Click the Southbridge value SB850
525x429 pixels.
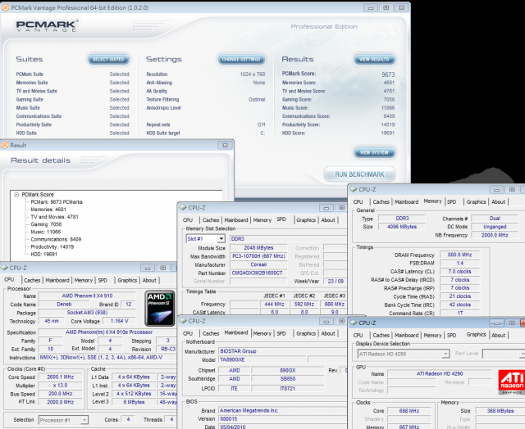click(288, 378)
